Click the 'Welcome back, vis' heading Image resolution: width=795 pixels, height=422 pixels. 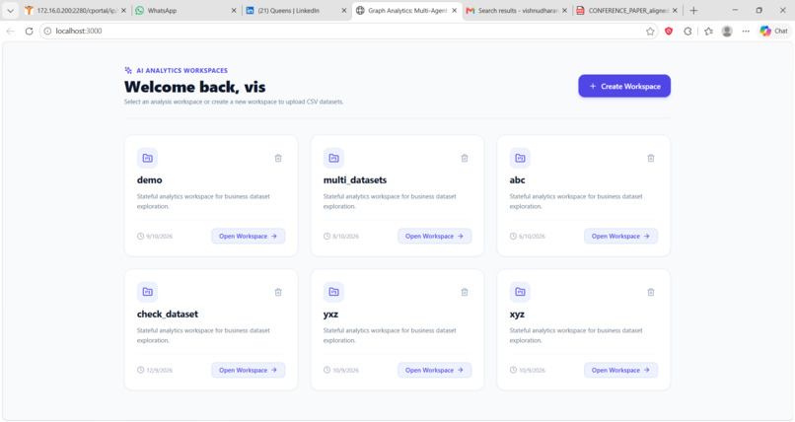(194, 87)
